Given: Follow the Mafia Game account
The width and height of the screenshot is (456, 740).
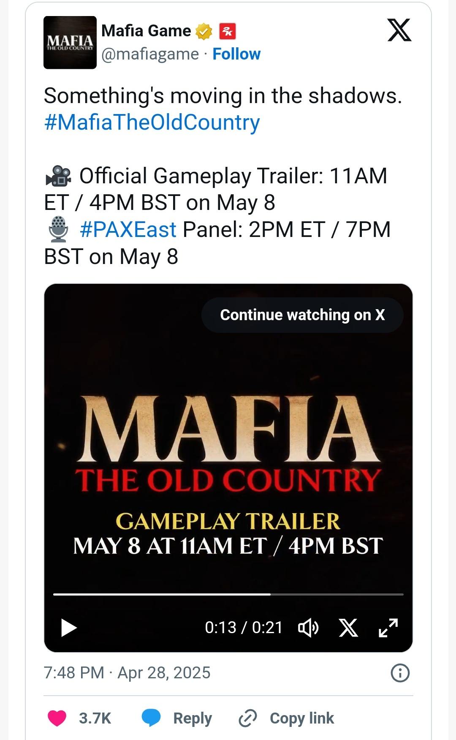Looking at the screenshot, I should (x=236, y=54).
